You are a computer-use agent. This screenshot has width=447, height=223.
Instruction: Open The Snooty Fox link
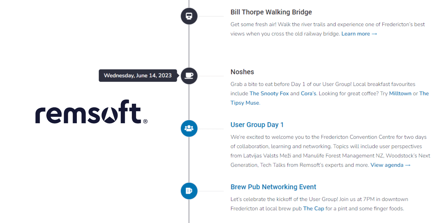269,93
